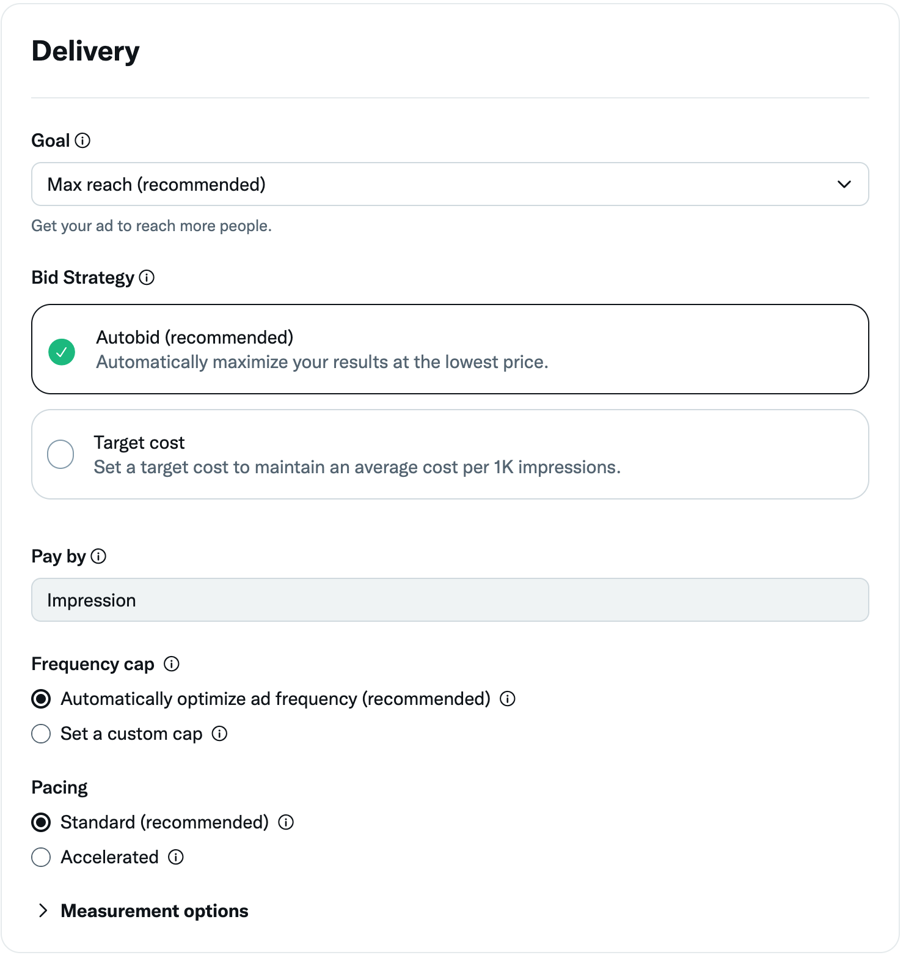906x955 pixels.
Task: Click the dropdown arrow in Goal field
Action: [844, 184]
